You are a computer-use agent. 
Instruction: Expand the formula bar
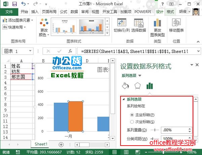click(x=198, y=51)
